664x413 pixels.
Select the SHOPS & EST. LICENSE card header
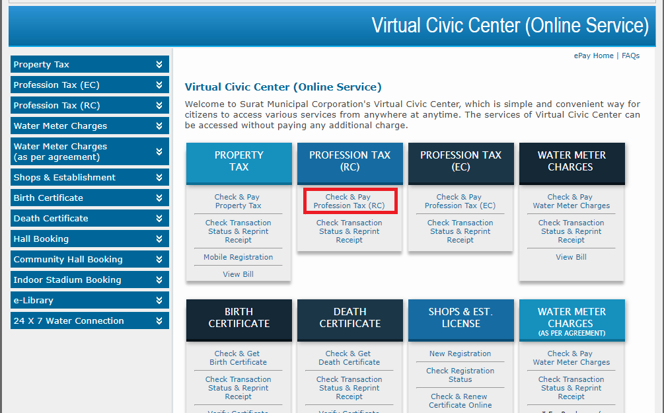tap(461, 320)
